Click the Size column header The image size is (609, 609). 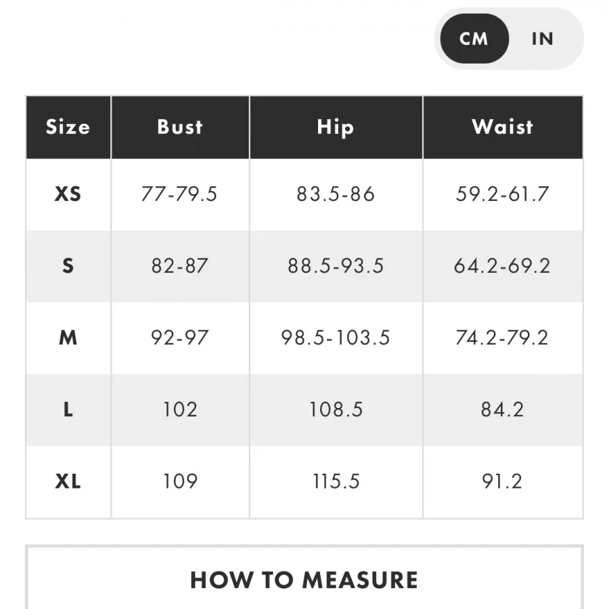click(x=68, y=127)
